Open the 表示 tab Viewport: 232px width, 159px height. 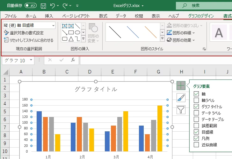pos(156,16)
